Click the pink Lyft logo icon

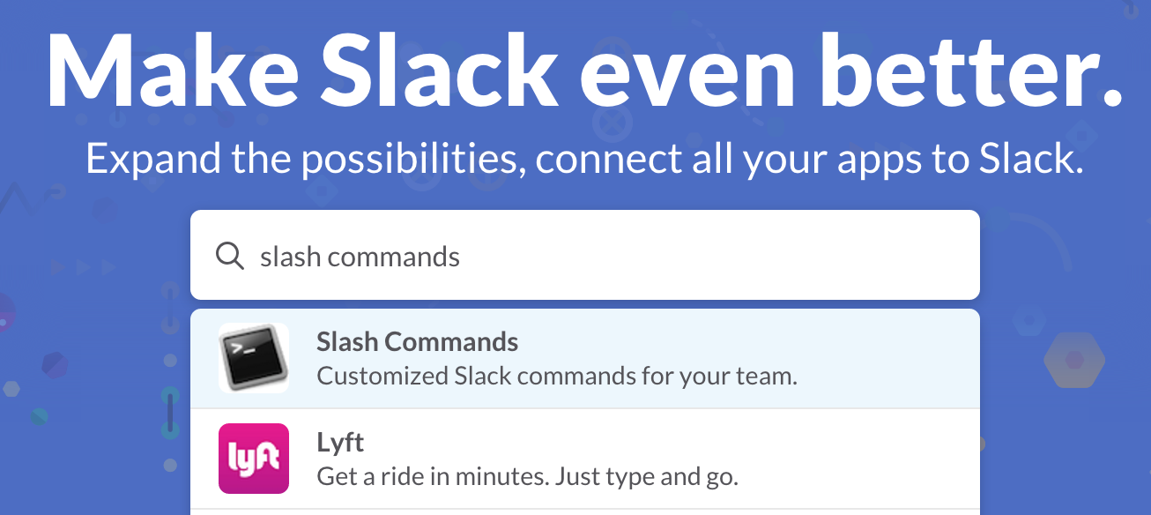(254, 459)
